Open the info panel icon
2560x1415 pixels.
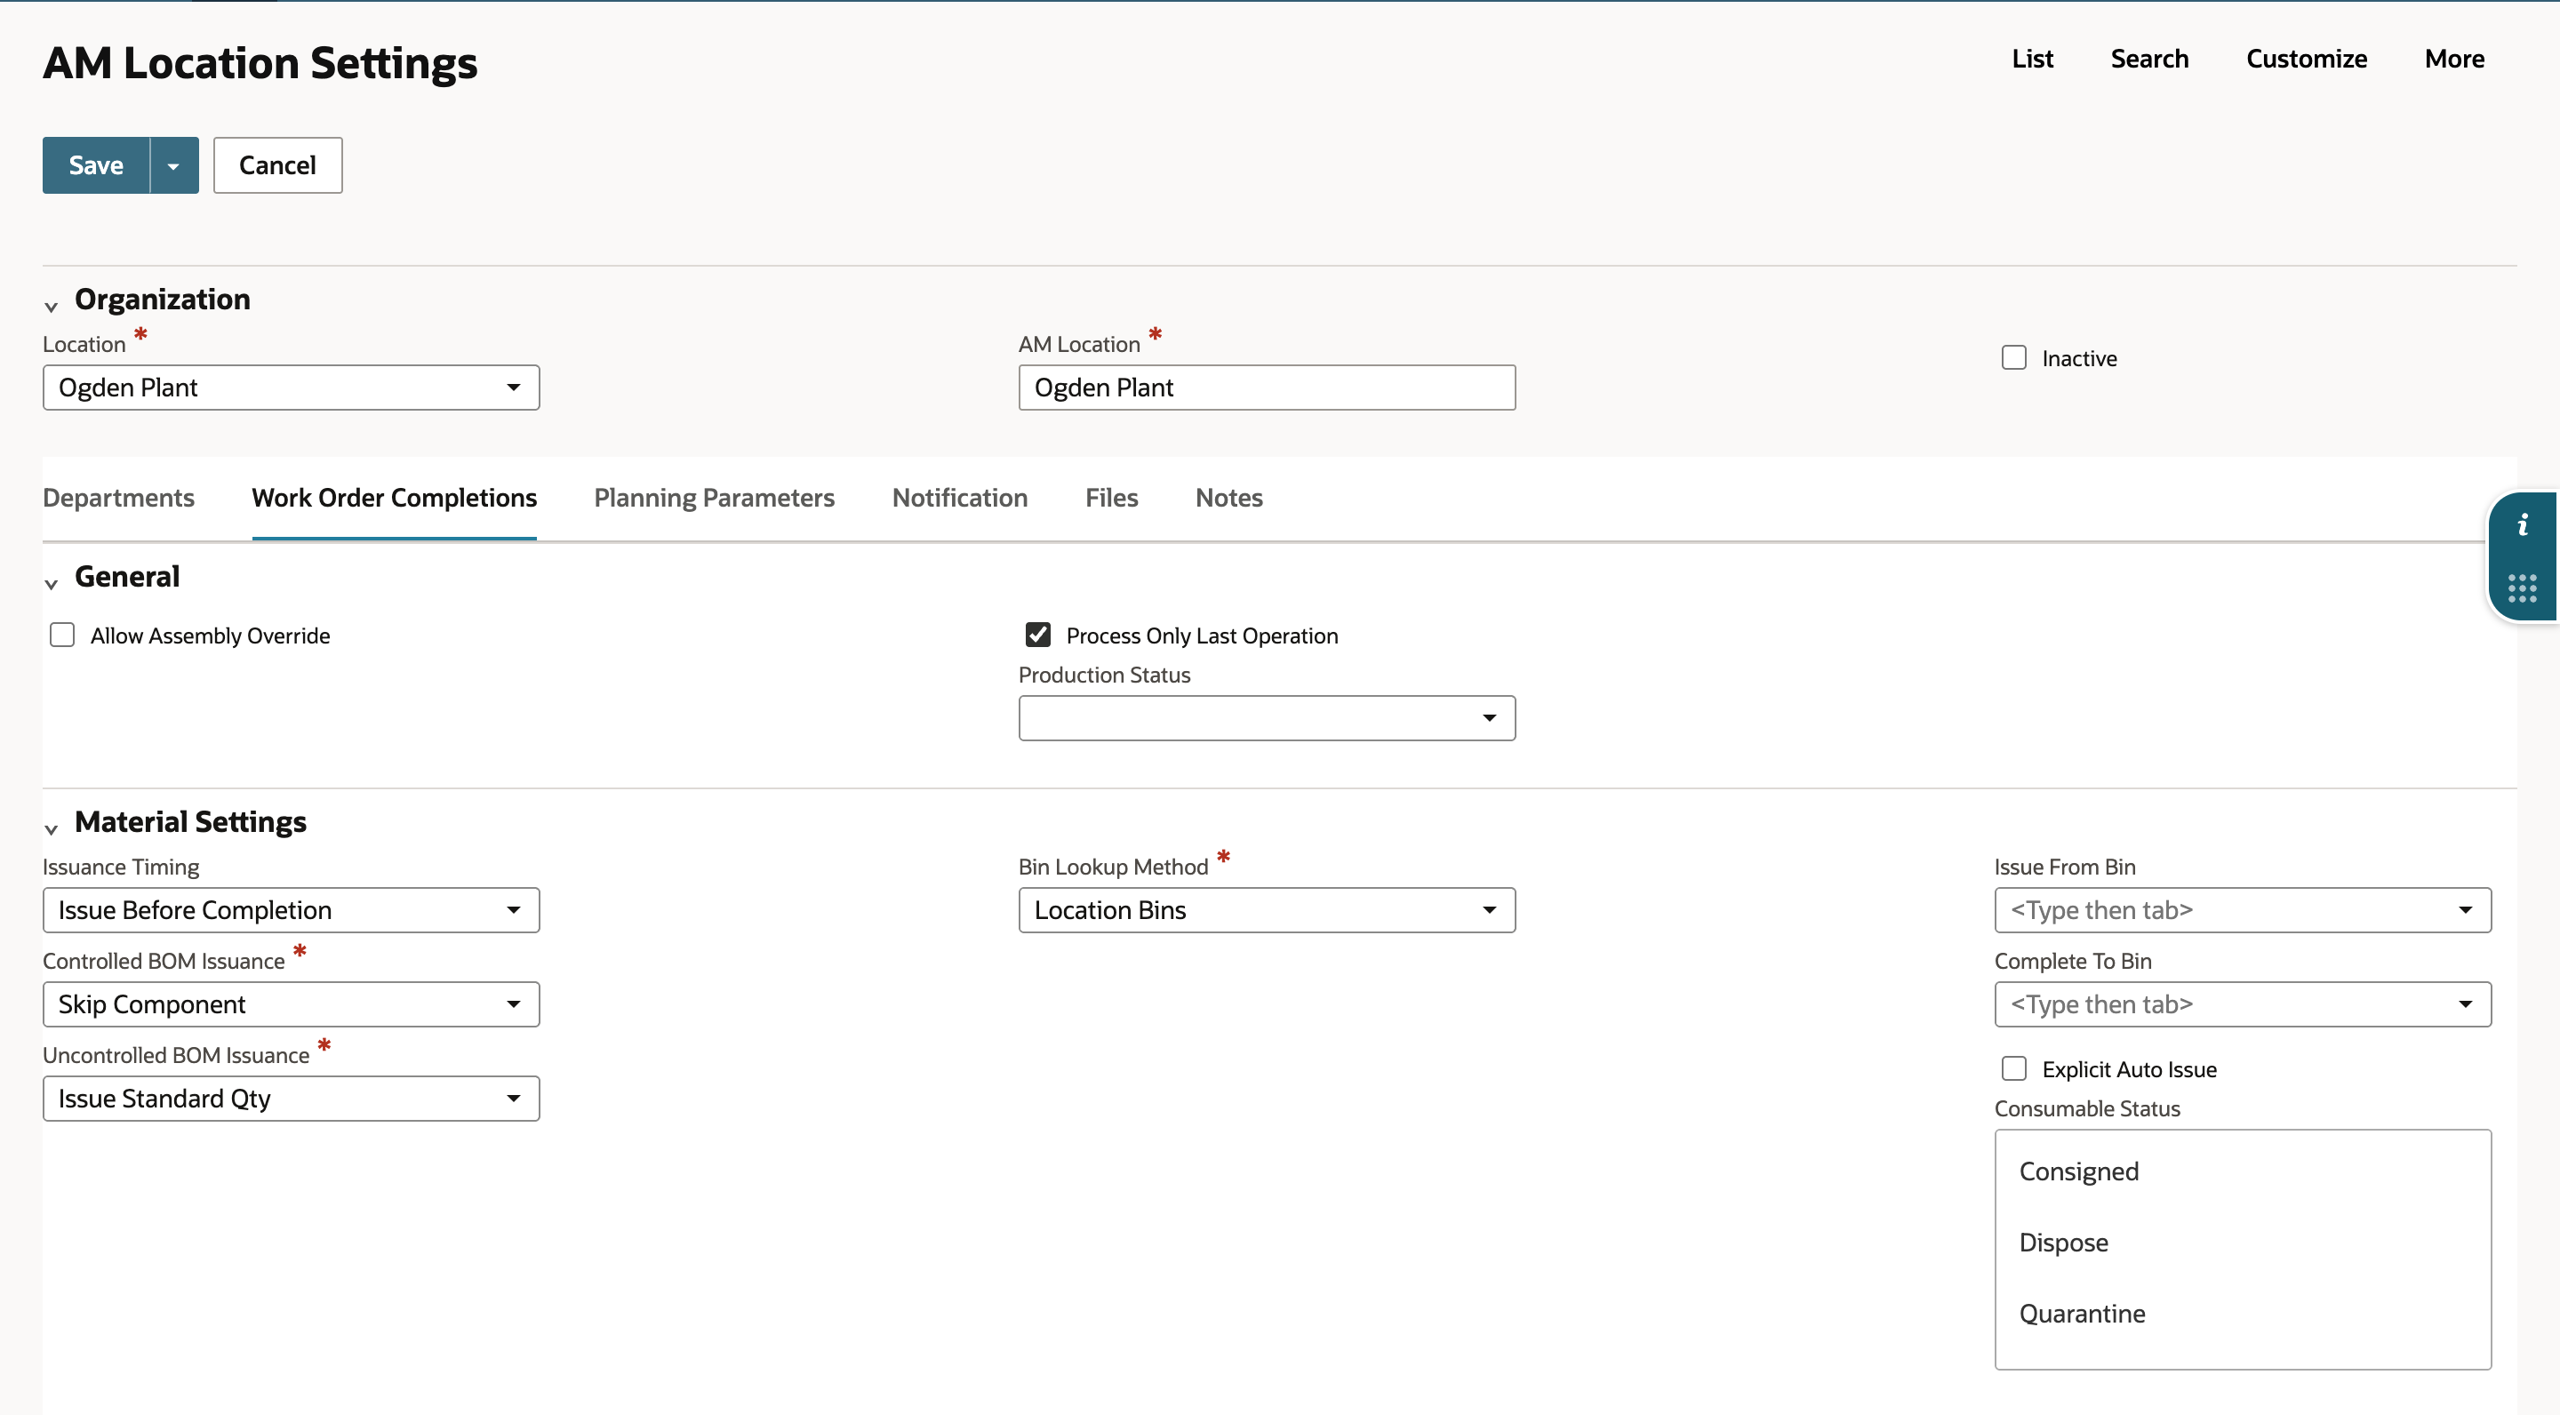pyautogui.click(x=2523, y=525)
